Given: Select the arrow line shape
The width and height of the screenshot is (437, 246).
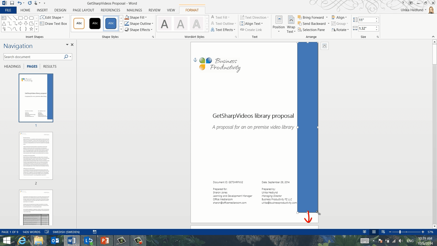Looking at the screenshot, I should pyautogui.click(x=15, y=18).
